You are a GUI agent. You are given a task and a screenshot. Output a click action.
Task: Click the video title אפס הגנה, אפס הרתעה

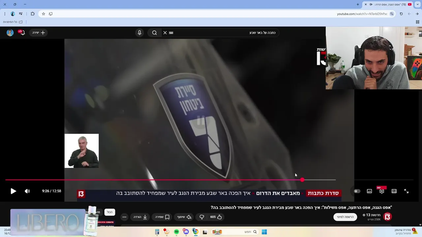coord(301,207)
